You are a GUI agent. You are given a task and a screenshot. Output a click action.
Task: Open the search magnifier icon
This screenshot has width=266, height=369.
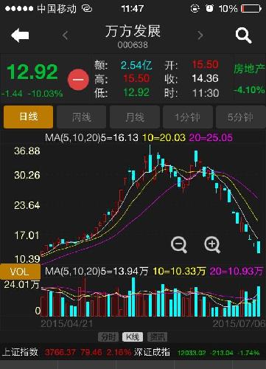pos(243,35)
